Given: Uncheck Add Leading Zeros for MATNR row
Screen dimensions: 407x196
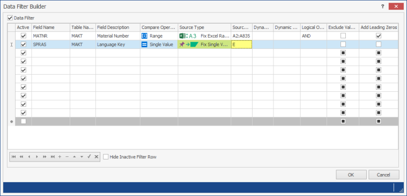Looking at the screenshot, I should coord(379,36).
